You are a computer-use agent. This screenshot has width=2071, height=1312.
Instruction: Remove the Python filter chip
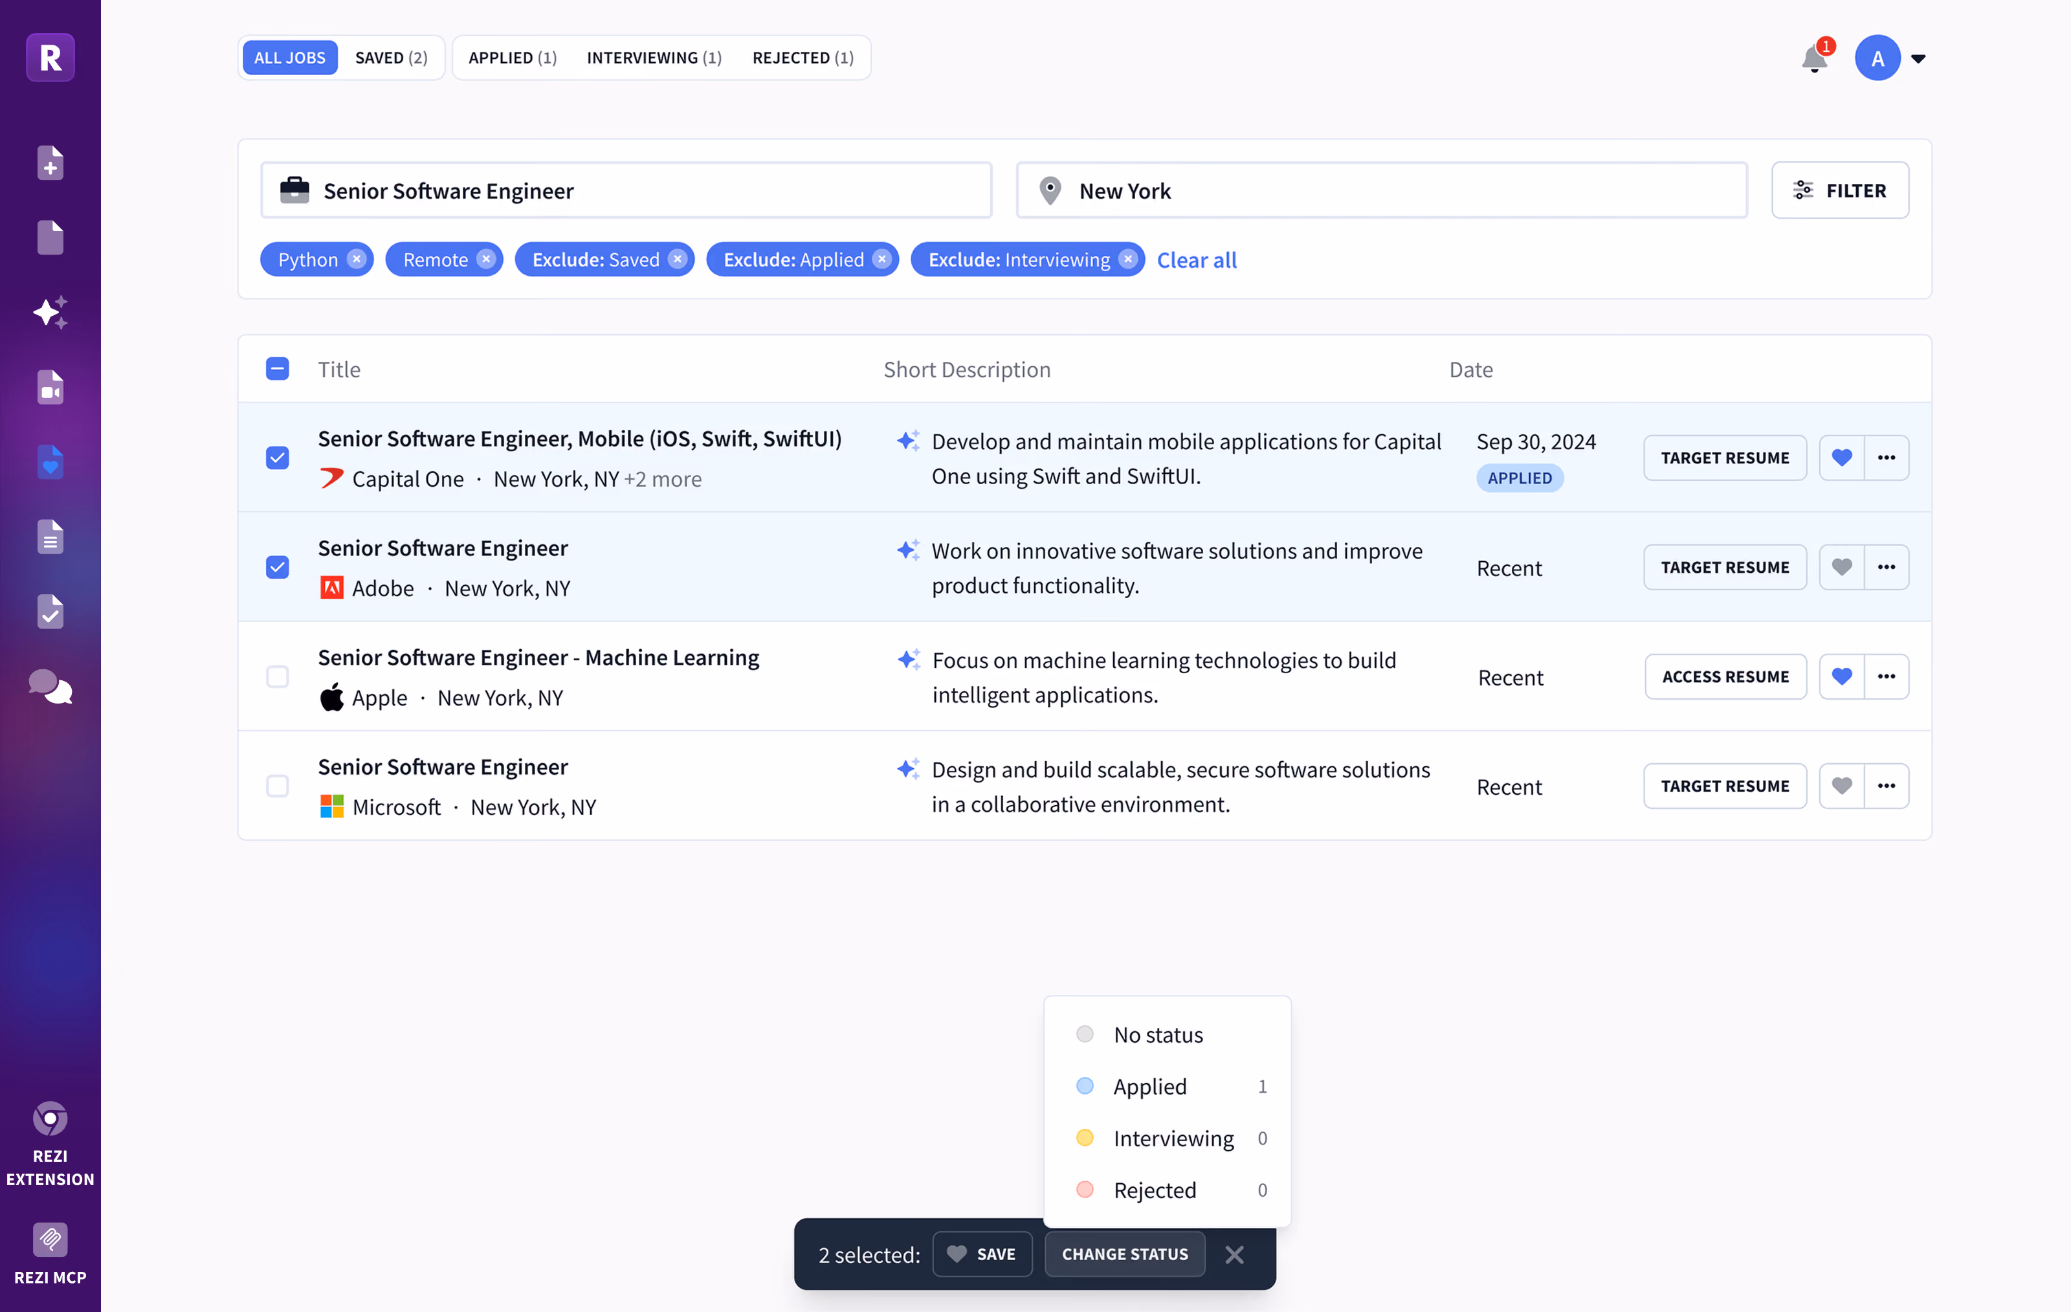(356, 259)
